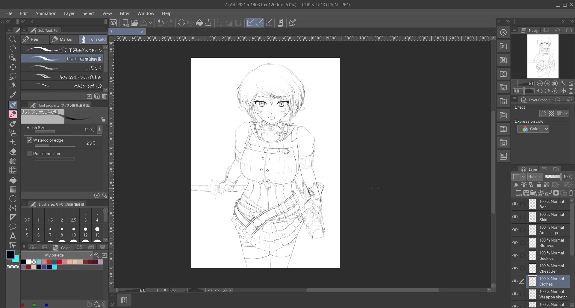This screenshot has width=575, height=308.
Task: Select the Ellipse figure tool
Action: (x=13, y=199)
